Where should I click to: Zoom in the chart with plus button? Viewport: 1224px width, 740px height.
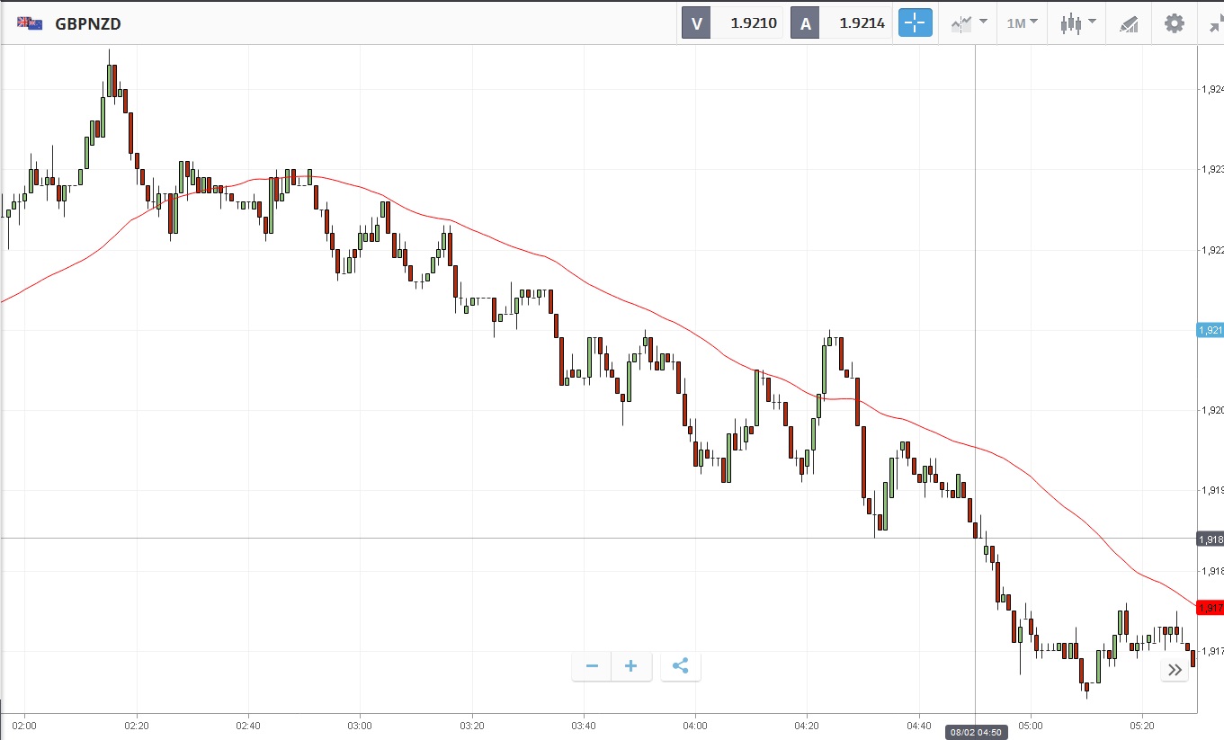click(631, 666)
